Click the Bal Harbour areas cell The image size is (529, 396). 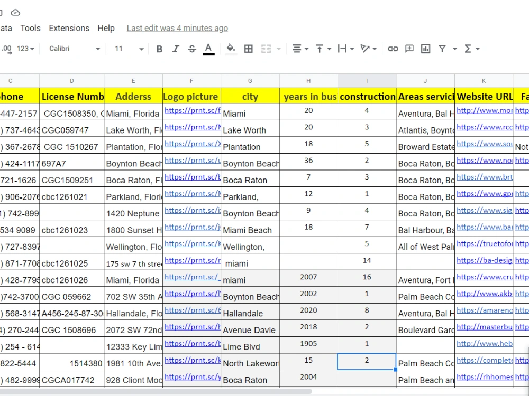coord(425,229)
